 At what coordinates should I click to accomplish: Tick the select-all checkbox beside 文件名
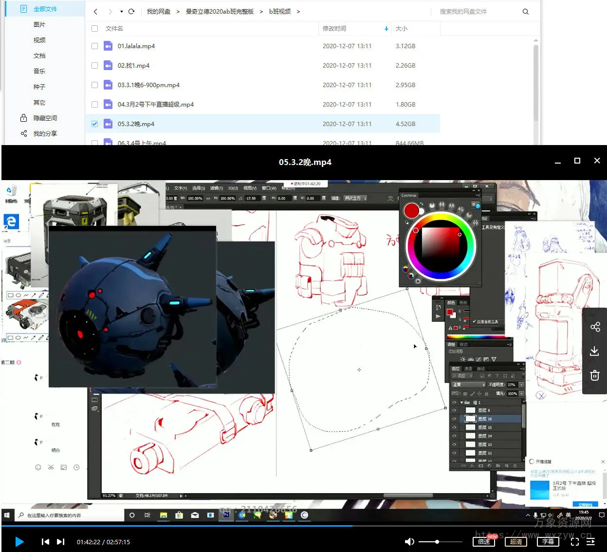click(x=94, y=29)
